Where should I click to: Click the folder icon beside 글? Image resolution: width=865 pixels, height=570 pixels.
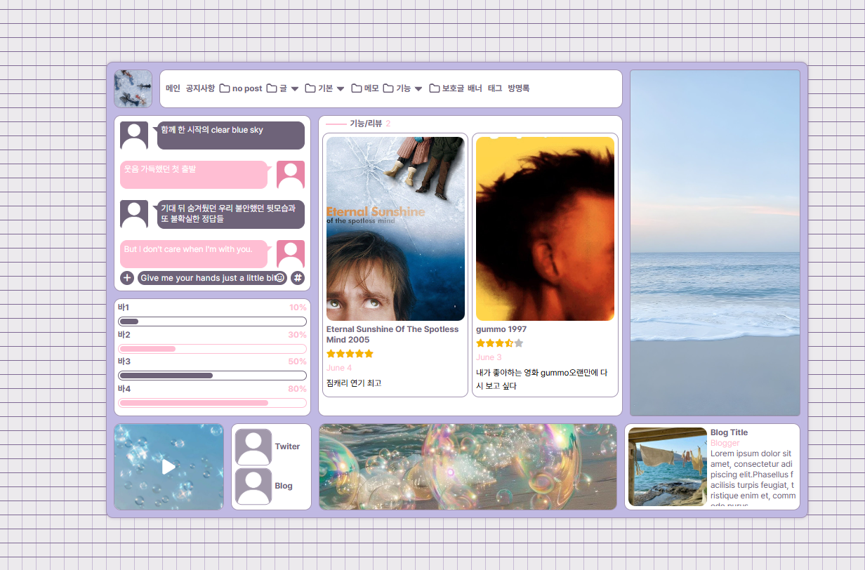point(272,88)
